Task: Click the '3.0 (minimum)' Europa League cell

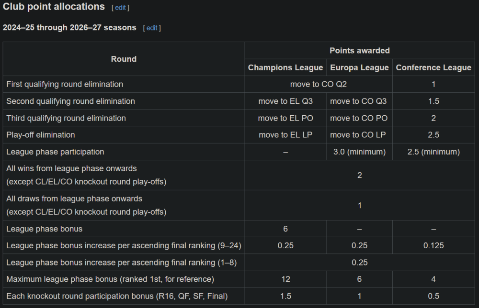Action: [x=359, y=152]
